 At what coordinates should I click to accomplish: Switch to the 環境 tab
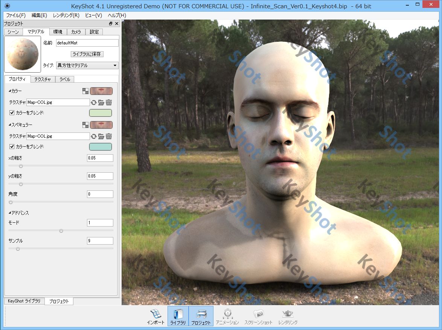point(58,32)
